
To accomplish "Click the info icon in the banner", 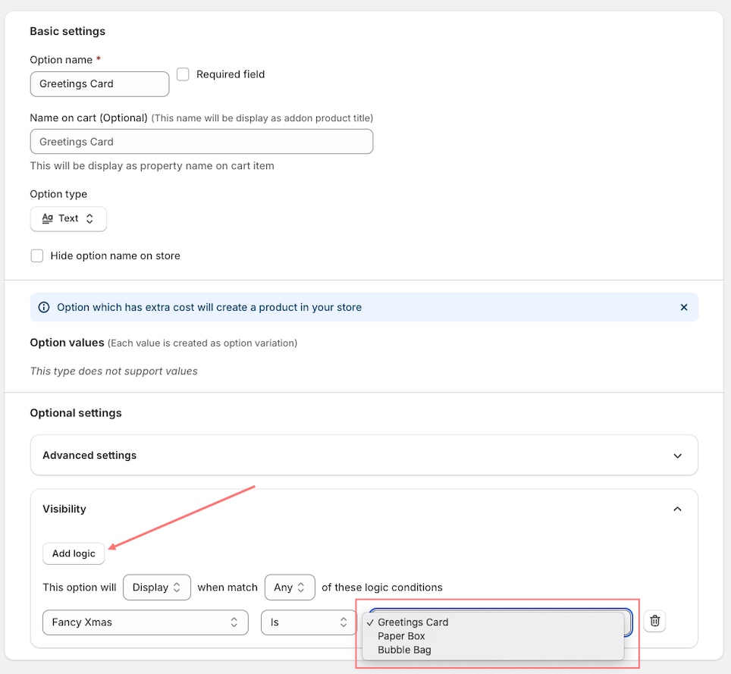I will (44, 307).
